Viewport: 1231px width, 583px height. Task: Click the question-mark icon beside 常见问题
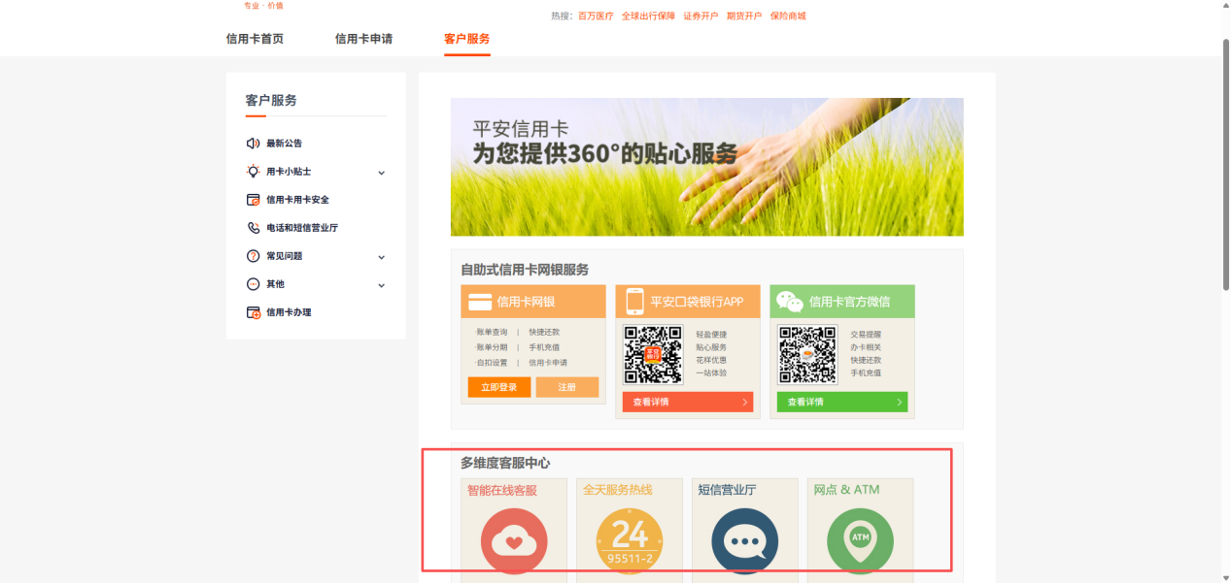(254, 256)
